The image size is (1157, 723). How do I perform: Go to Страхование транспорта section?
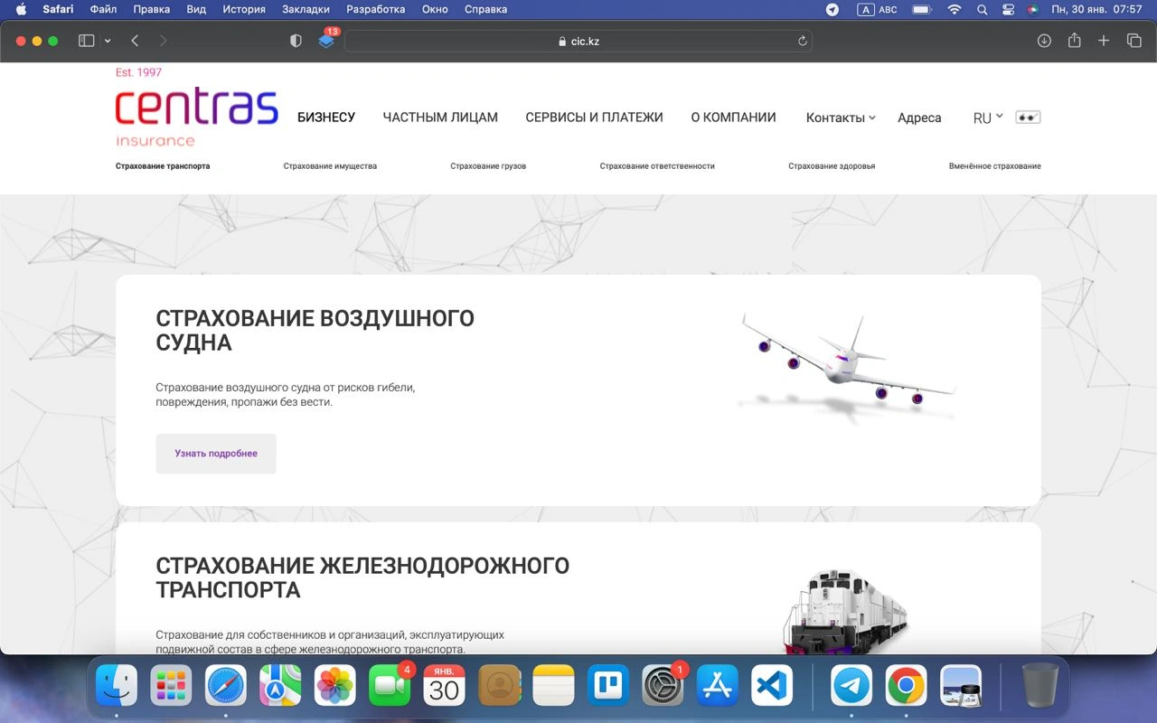[x=163, y=166]
